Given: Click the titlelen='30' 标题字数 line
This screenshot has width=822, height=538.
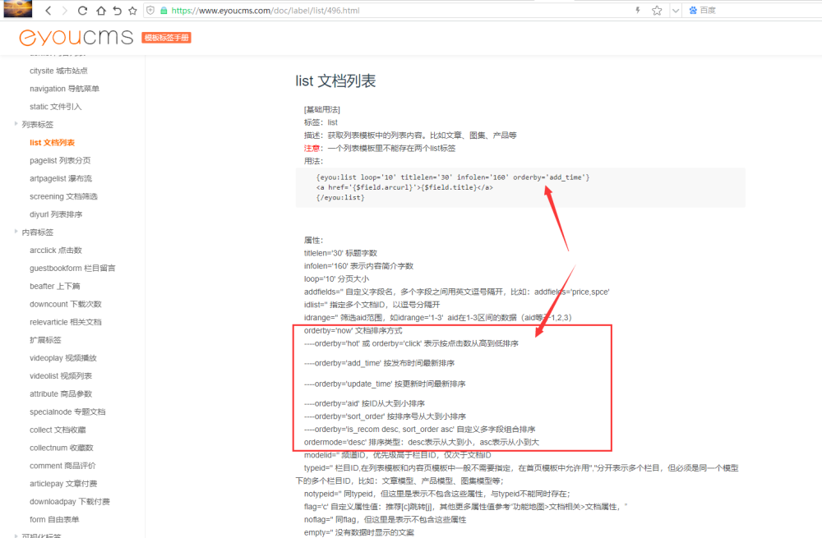Looking at the screenshot, I should [341, 253].
